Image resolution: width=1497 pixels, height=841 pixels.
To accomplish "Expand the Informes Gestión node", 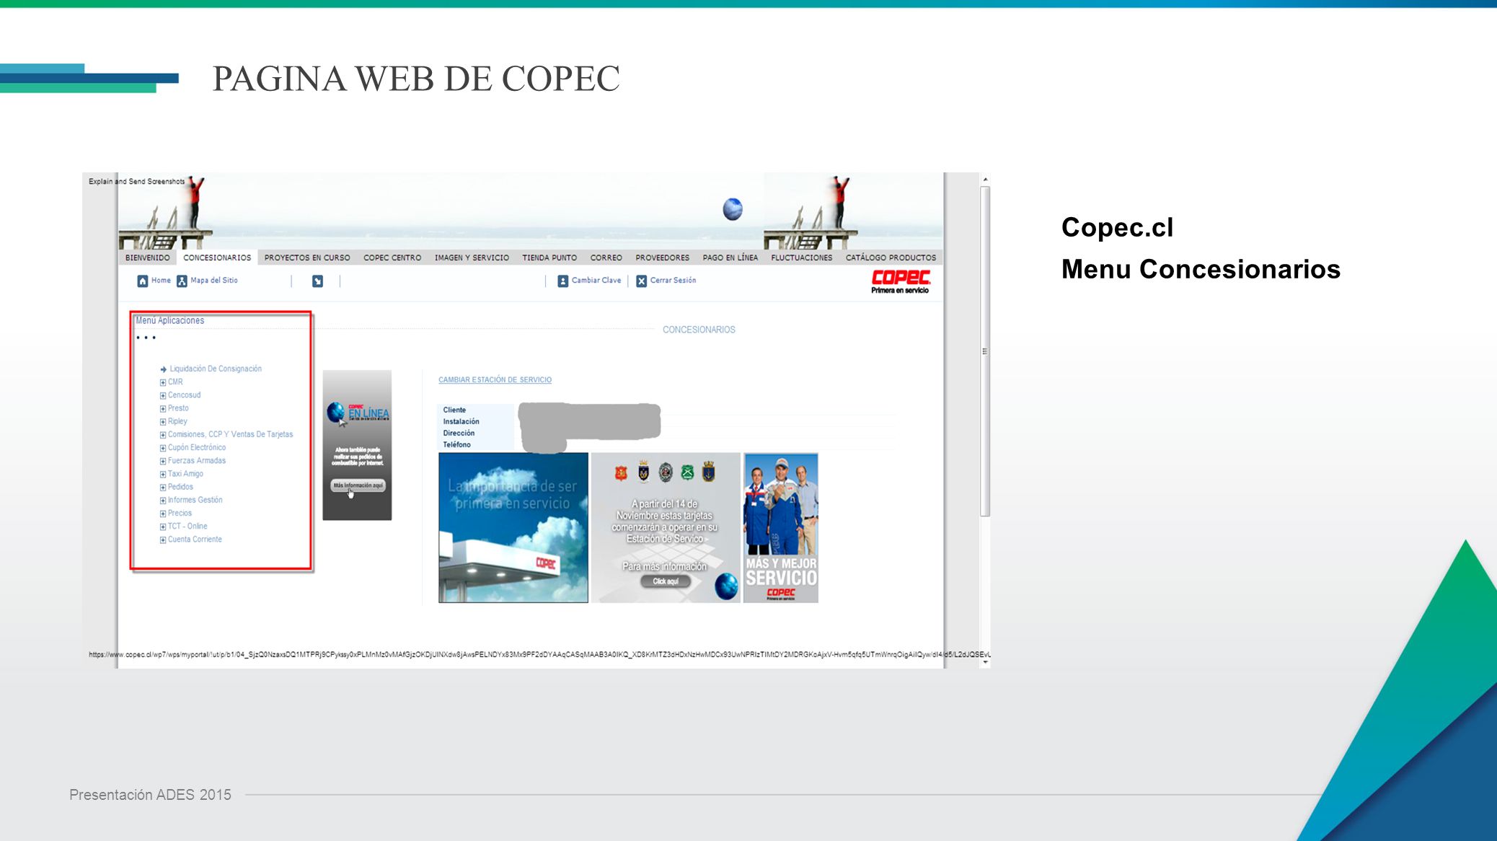I will click(x=163, y=501).
